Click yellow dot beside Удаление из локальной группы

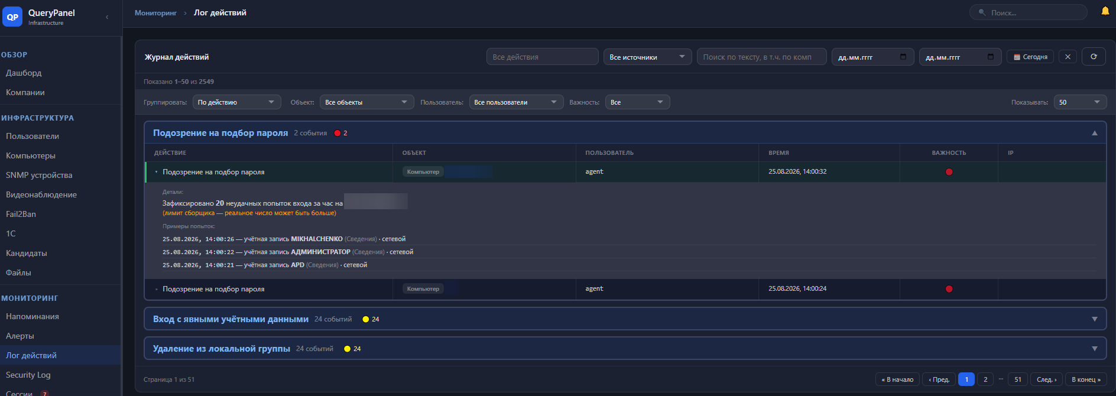(347, 349)
